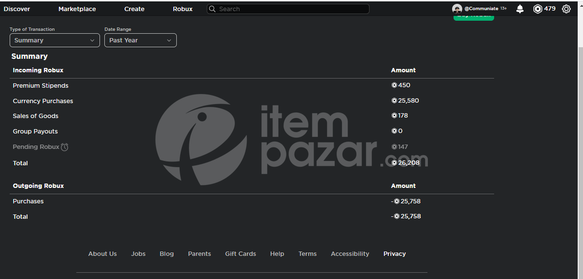The image size is (583, 279).
Task: Click the 479 Robux balance
Action: click(550, 9)
